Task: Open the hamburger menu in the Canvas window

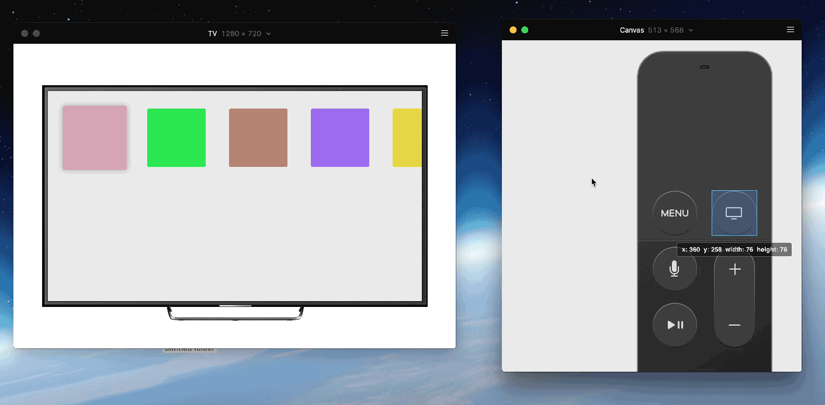Action: tap(791, 30)
